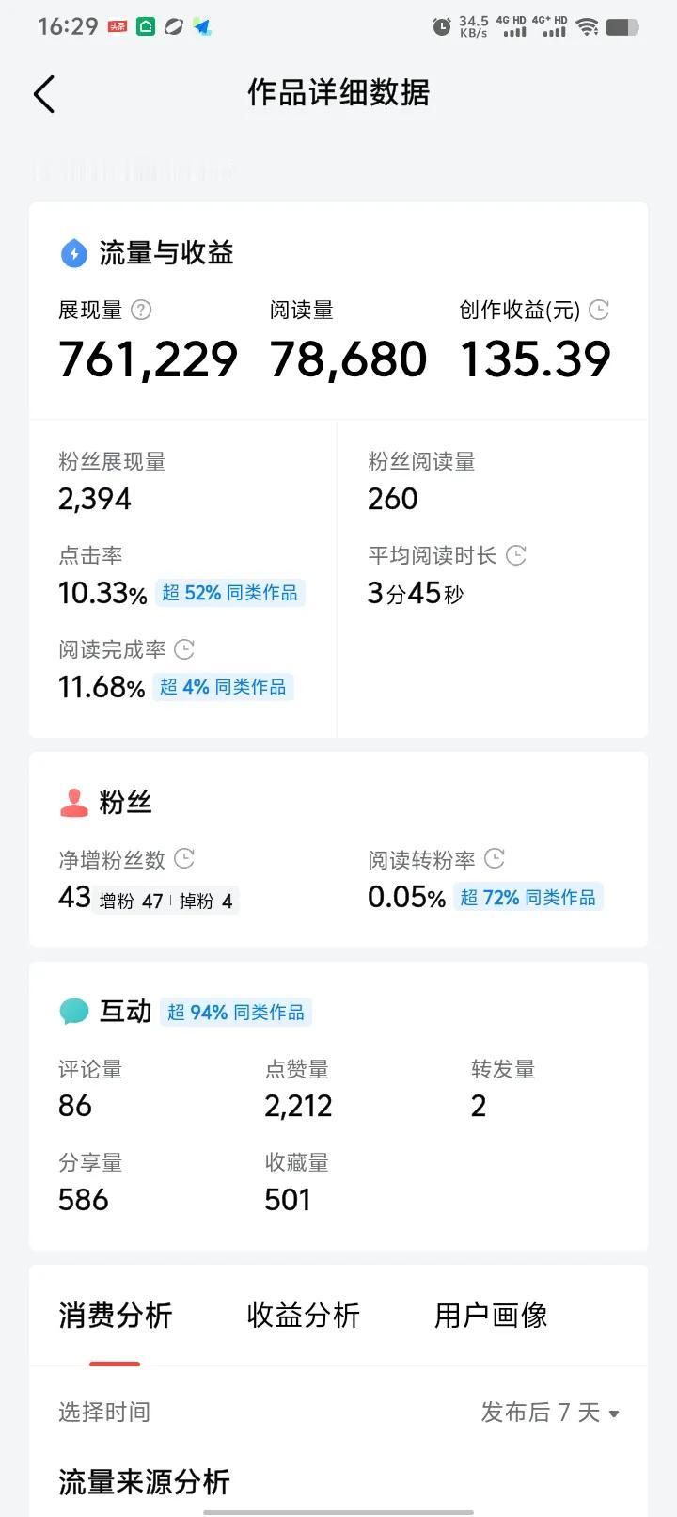Open the help icon beside 展现量
This screenshot has height=1517, width=677.
[141, 310]
